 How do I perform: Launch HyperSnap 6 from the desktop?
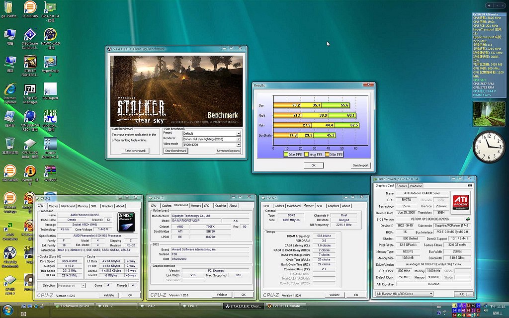pos(50,66)
